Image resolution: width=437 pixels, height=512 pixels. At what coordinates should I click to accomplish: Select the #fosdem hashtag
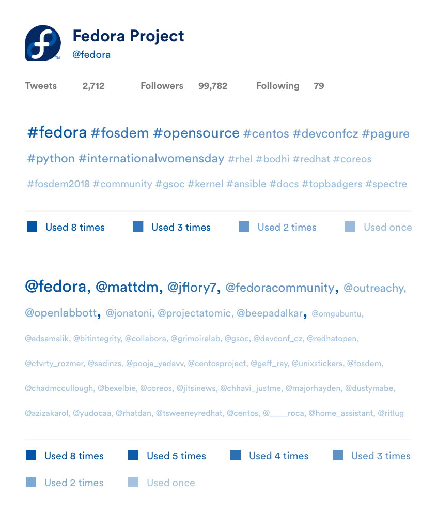pyautogui.click(x=120, y=133)
